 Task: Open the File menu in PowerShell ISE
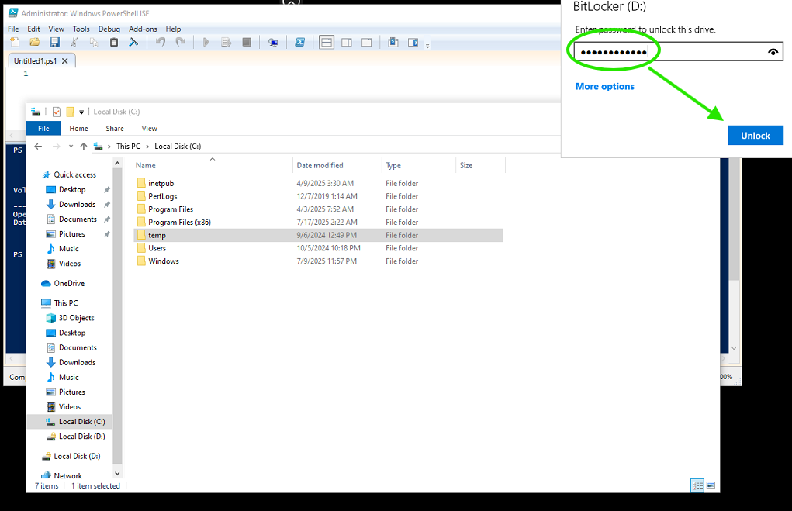click(x=14, y=29)
